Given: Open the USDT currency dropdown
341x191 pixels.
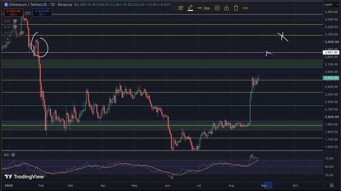Looking at the screenshot, I should coord(331,4).
